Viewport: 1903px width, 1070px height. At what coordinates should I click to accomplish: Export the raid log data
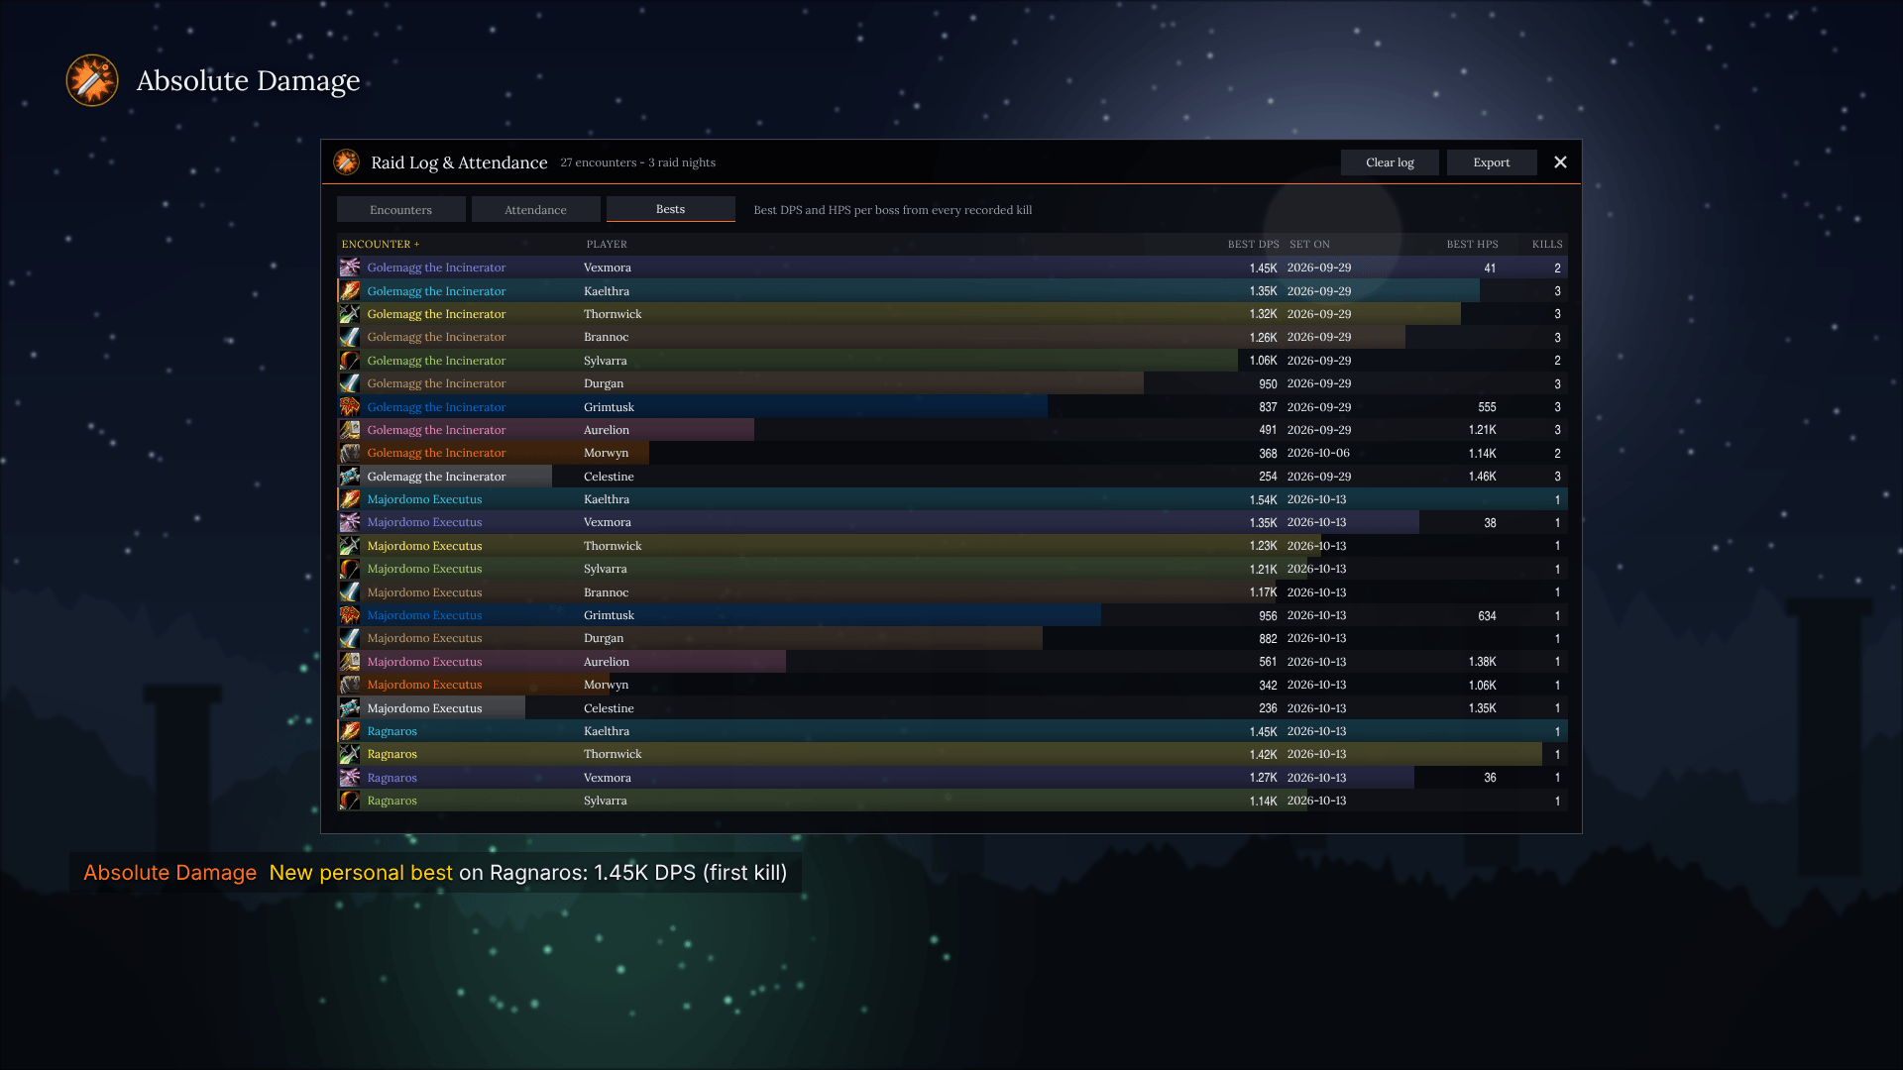coord(1492,162)
